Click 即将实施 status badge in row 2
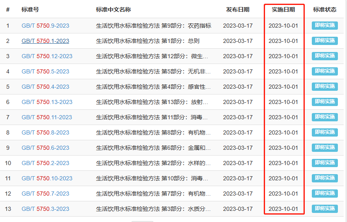The width and height of the screenshot is (347, 222). click(x=325, y=41)
